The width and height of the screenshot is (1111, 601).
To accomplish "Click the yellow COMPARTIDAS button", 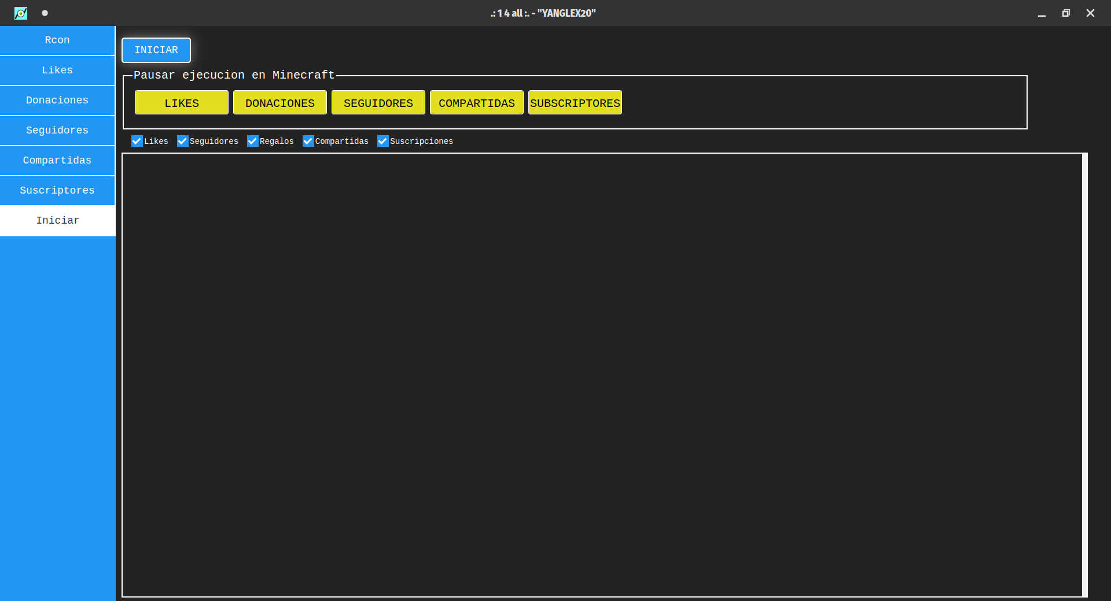I will point(477,103).
